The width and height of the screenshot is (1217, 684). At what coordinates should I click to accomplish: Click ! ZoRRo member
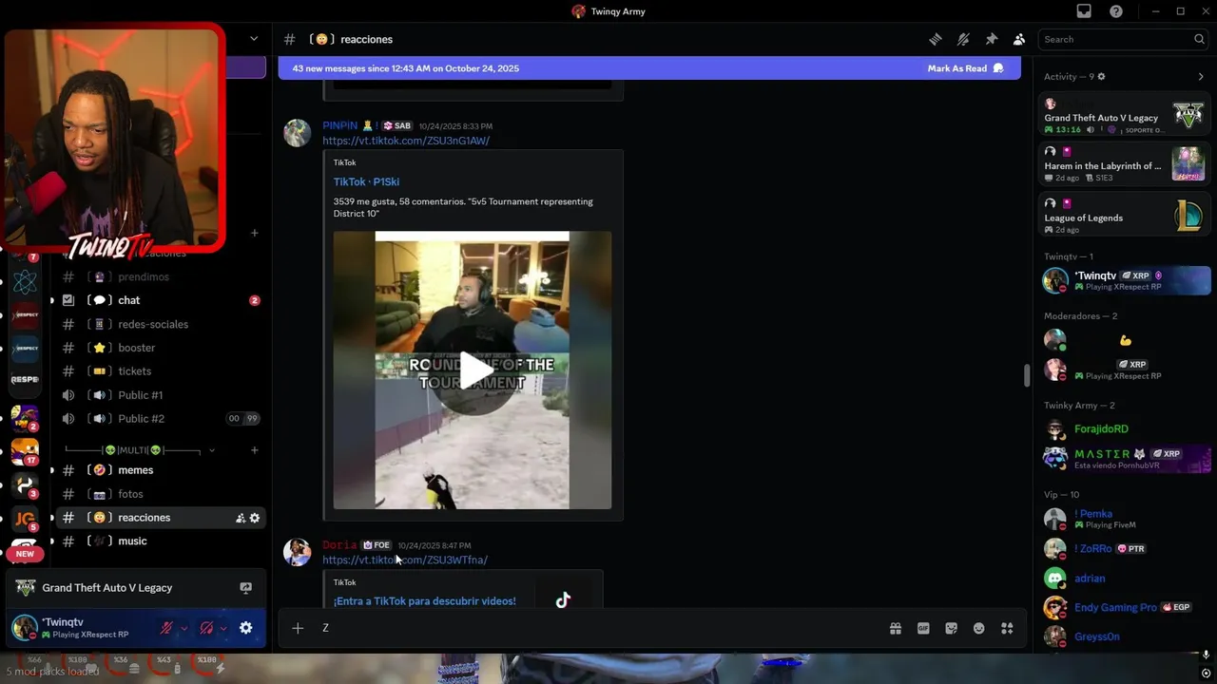coord(1124,548)
